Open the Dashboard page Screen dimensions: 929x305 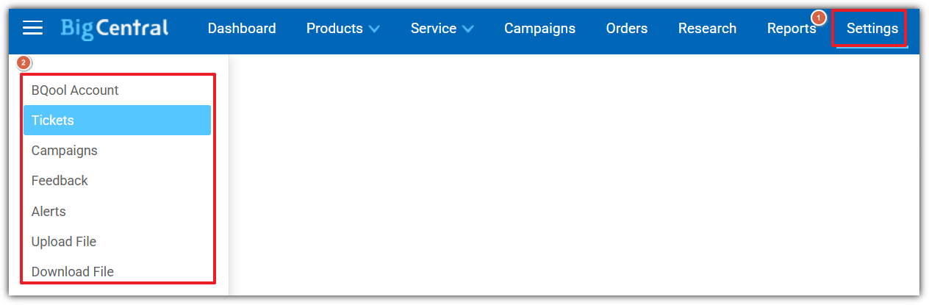pos(242,29)
